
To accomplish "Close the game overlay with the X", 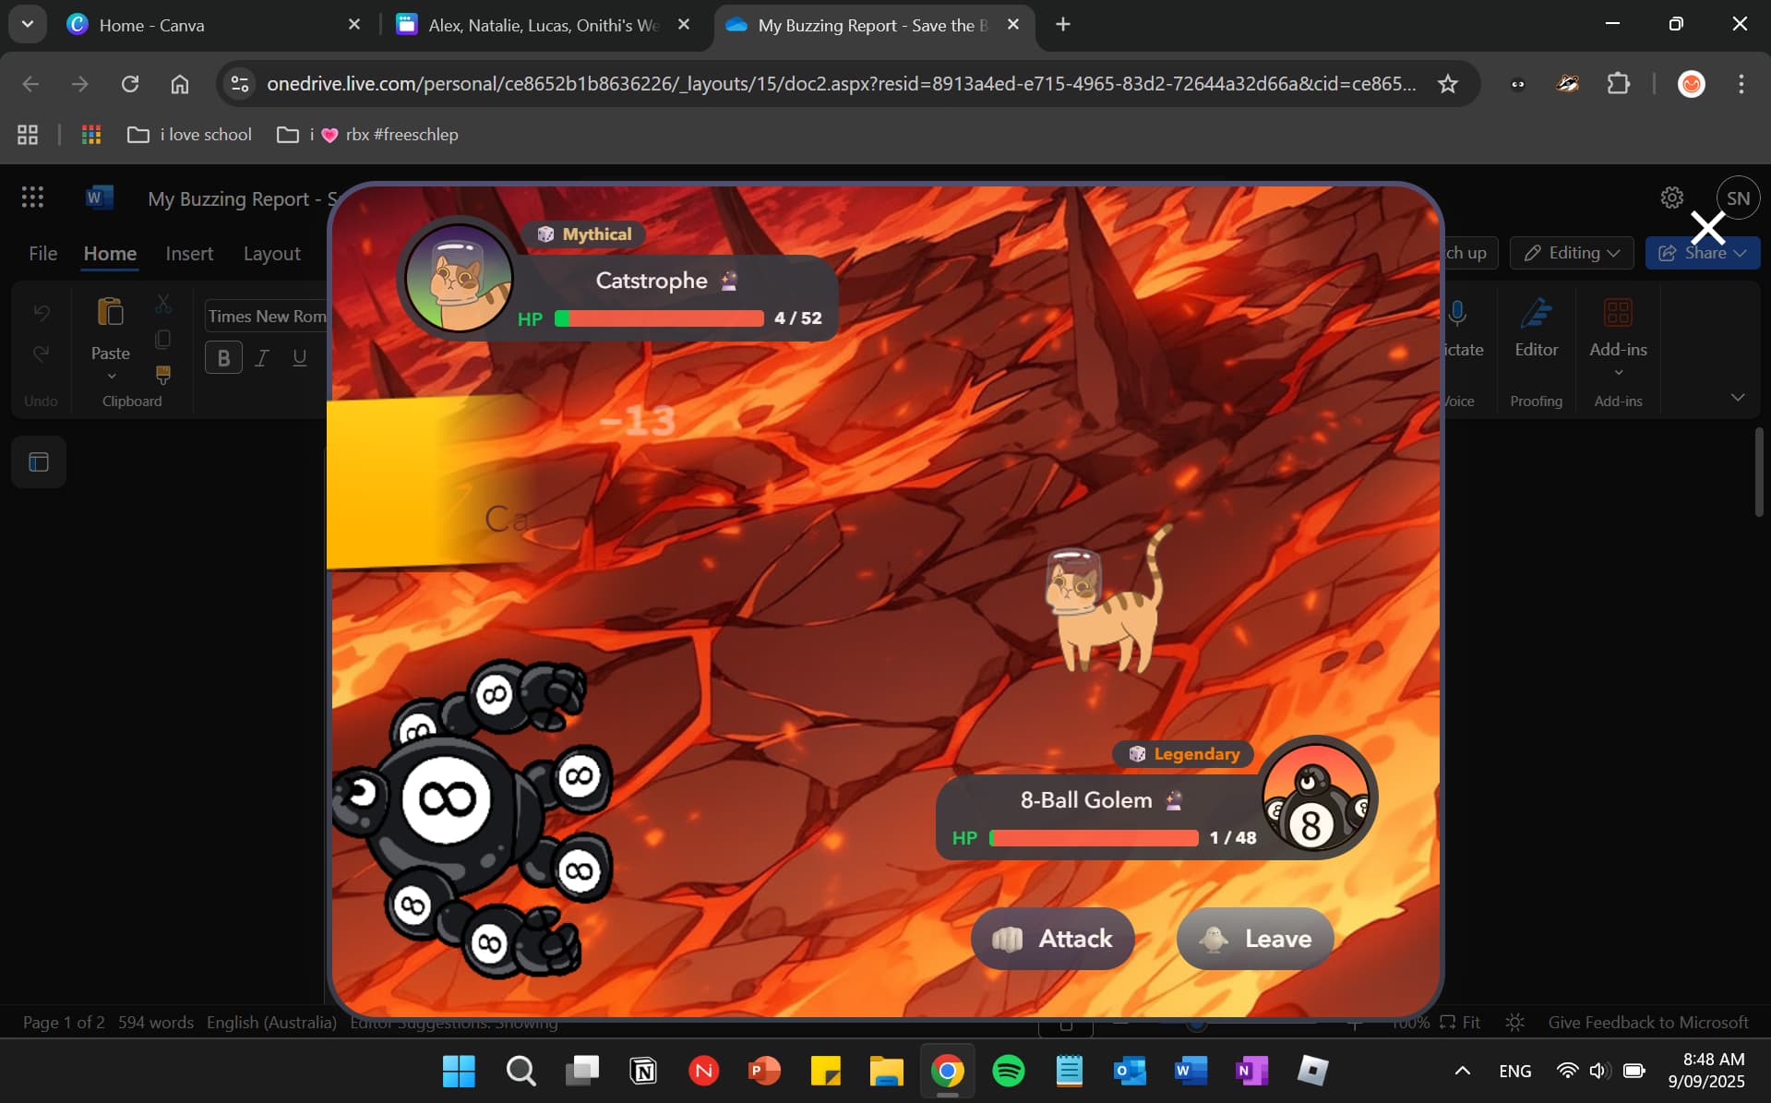I will click(1707, 227).
